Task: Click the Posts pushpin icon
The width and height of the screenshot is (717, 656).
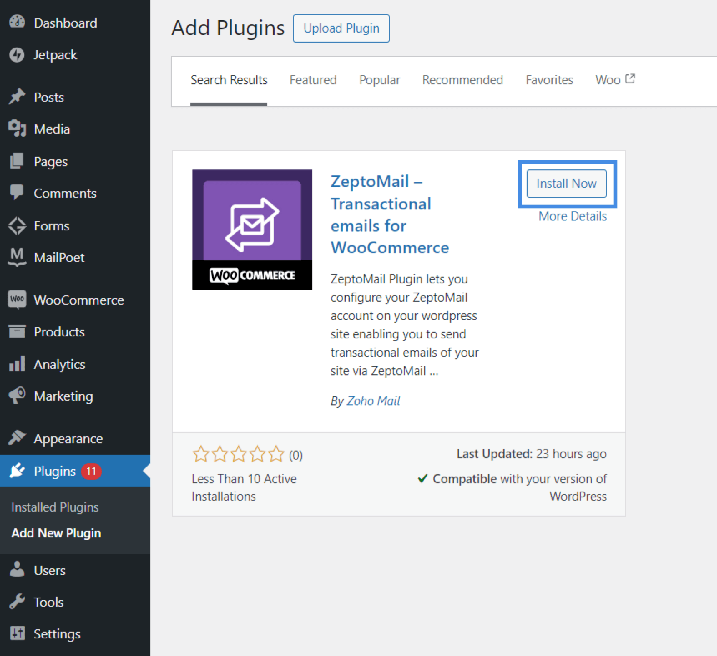Action: (x=17, y=97)
